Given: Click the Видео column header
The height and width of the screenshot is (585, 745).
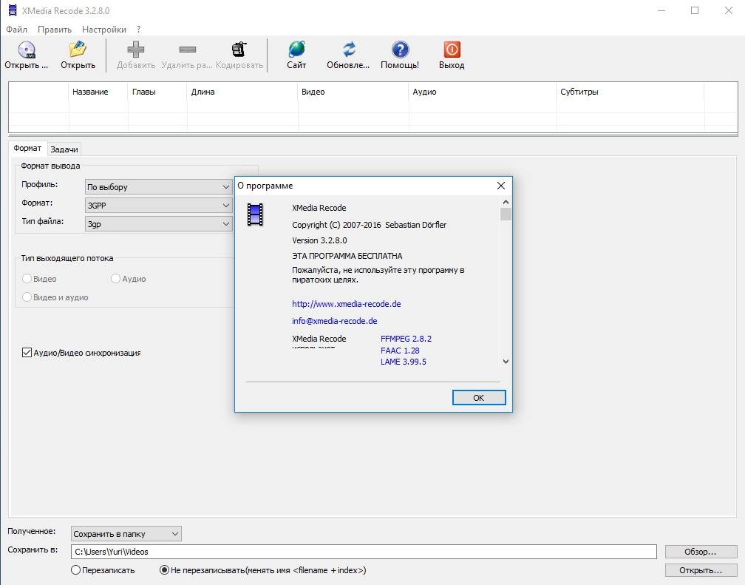Looking at the screenshot, I should point(353,92).
